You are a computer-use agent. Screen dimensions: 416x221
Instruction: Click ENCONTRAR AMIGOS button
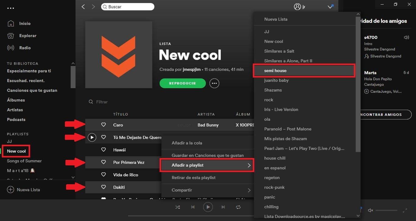[386, 115]
